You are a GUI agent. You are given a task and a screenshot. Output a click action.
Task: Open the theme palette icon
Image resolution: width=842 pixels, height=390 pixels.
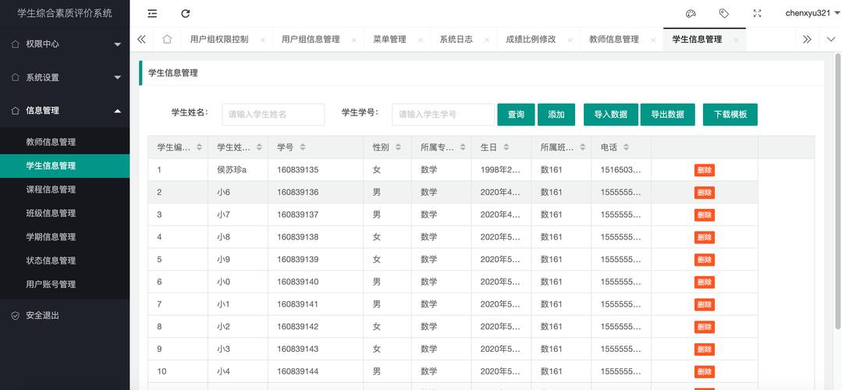[x=691, y=13]
